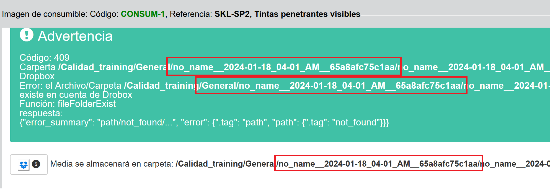Click the SKL-SP2 Tintas penetrantes visibles reference

click(x=287, y=14)
